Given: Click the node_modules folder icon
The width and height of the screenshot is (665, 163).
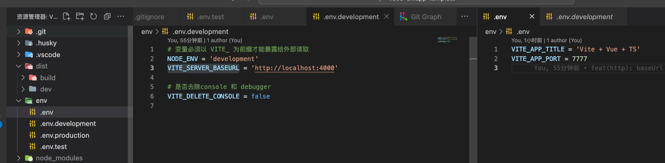Looking at the screenshot, I should (x=29, y=158).
